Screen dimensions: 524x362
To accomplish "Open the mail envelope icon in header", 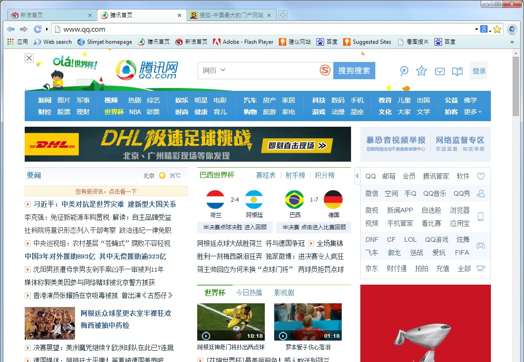I will pyautogui.click(x=440, y=71).
